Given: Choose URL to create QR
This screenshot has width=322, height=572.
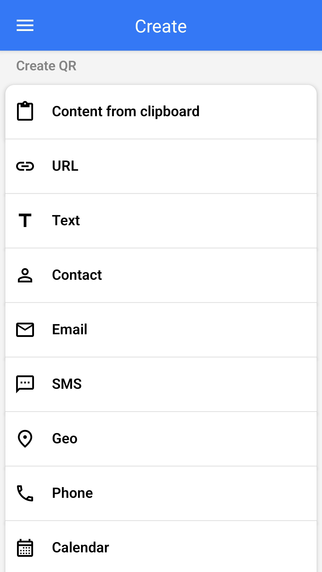Looking at the screenshot, I should coord(65,166).
